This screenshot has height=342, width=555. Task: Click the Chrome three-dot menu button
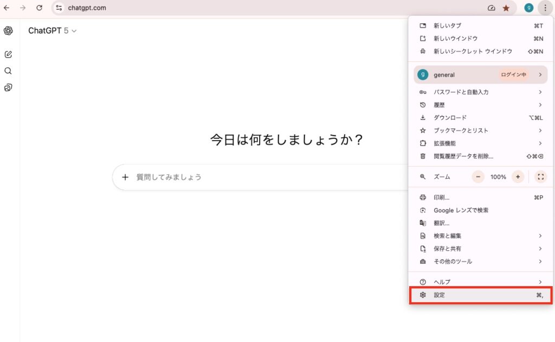point(545,8)
